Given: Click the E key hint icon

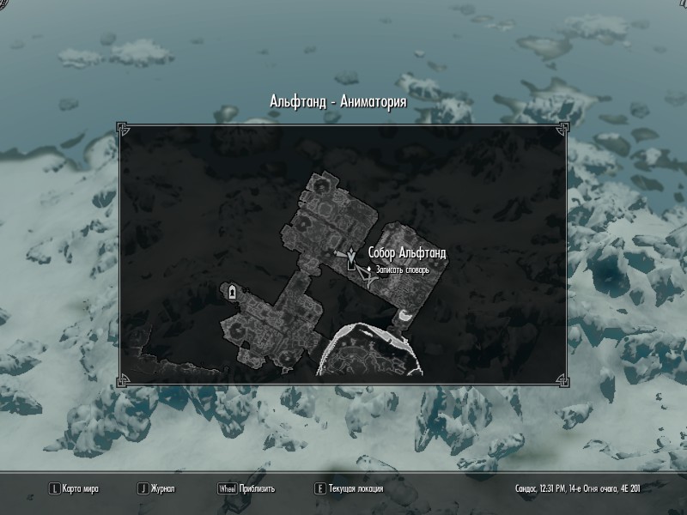Looking at the screenshot, I should [320, 488].
